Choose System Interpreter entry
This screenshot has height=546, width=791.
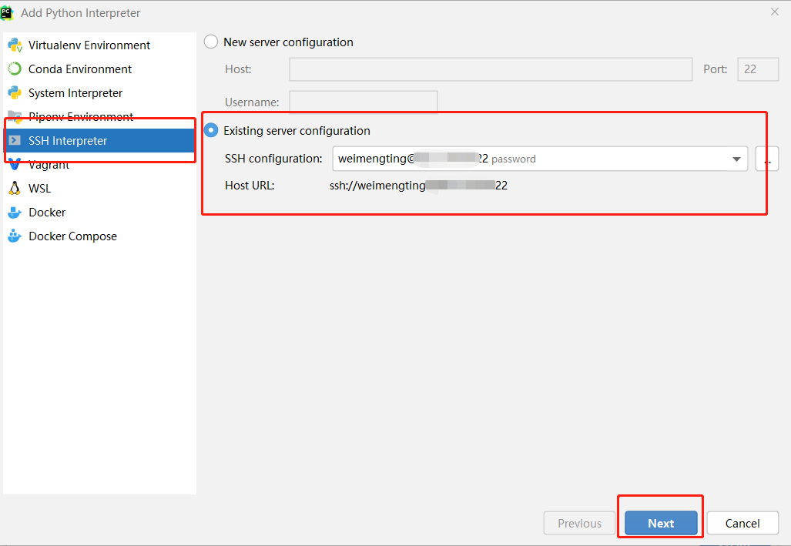(x=99, y=93)
